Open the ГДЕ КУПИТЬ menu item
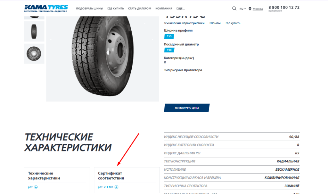The height and width of the screenshot is (194, 328). pyautogui.click(x=115, y=9)
